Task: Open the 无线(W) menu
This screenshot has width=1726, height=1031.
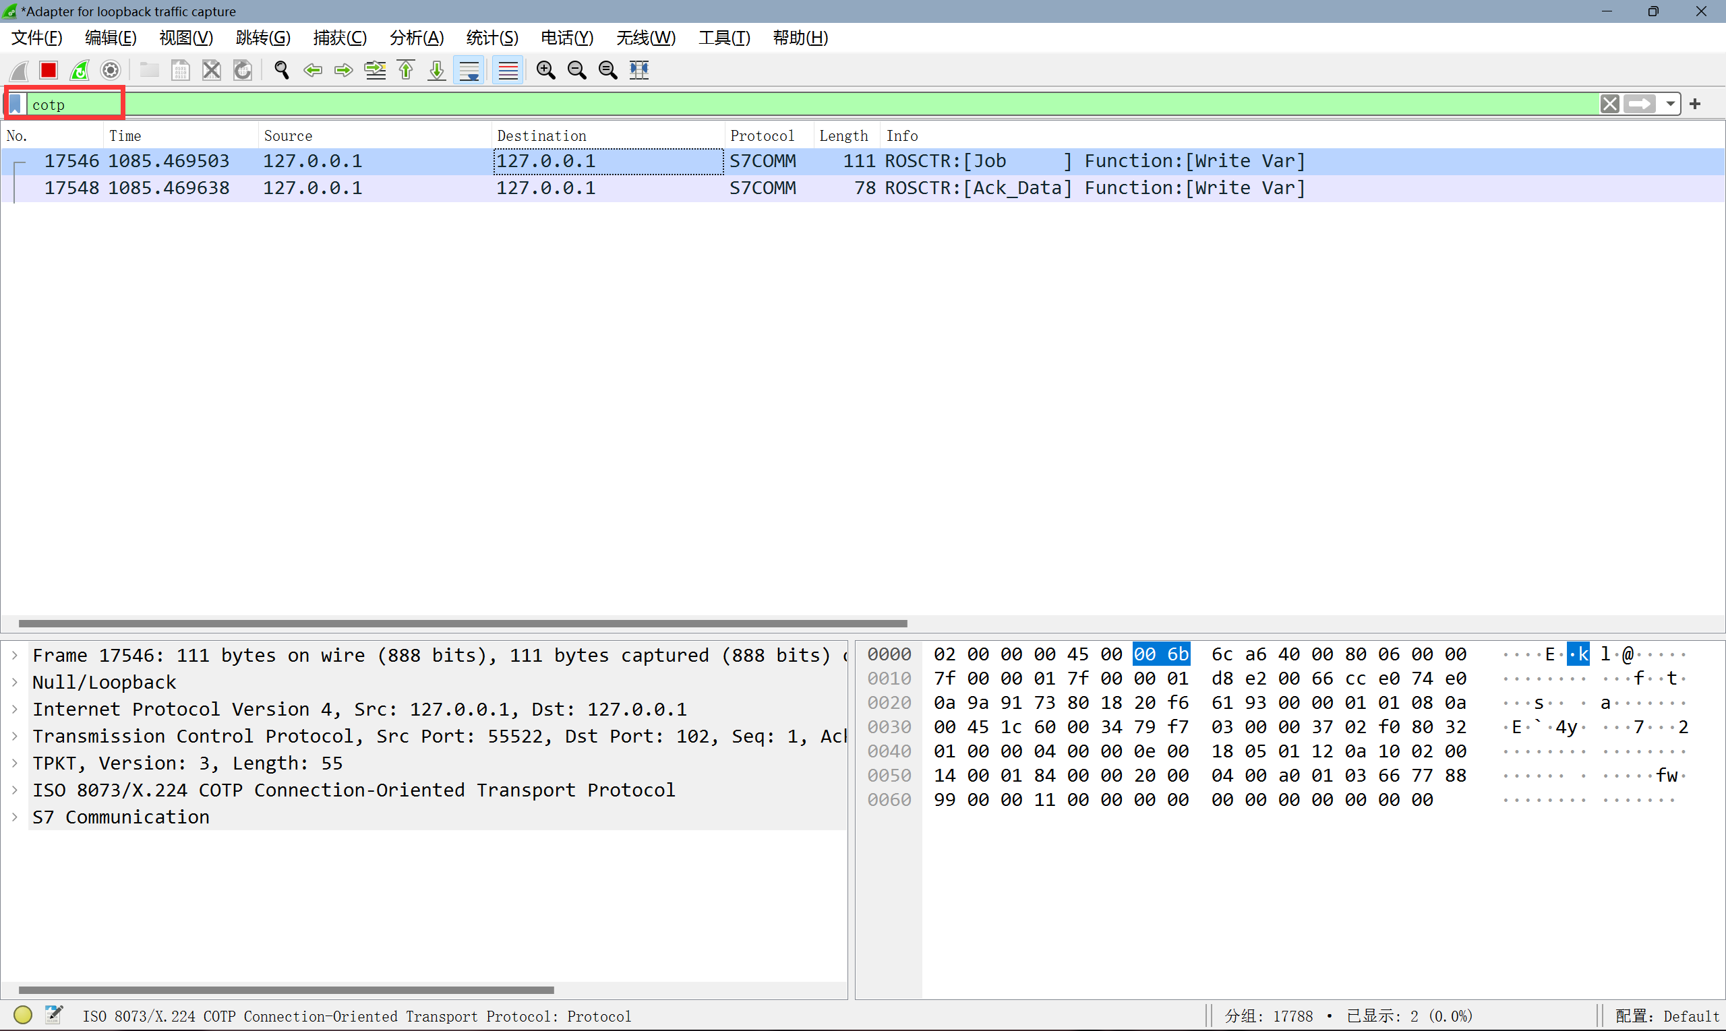Action: coord(646,38)
